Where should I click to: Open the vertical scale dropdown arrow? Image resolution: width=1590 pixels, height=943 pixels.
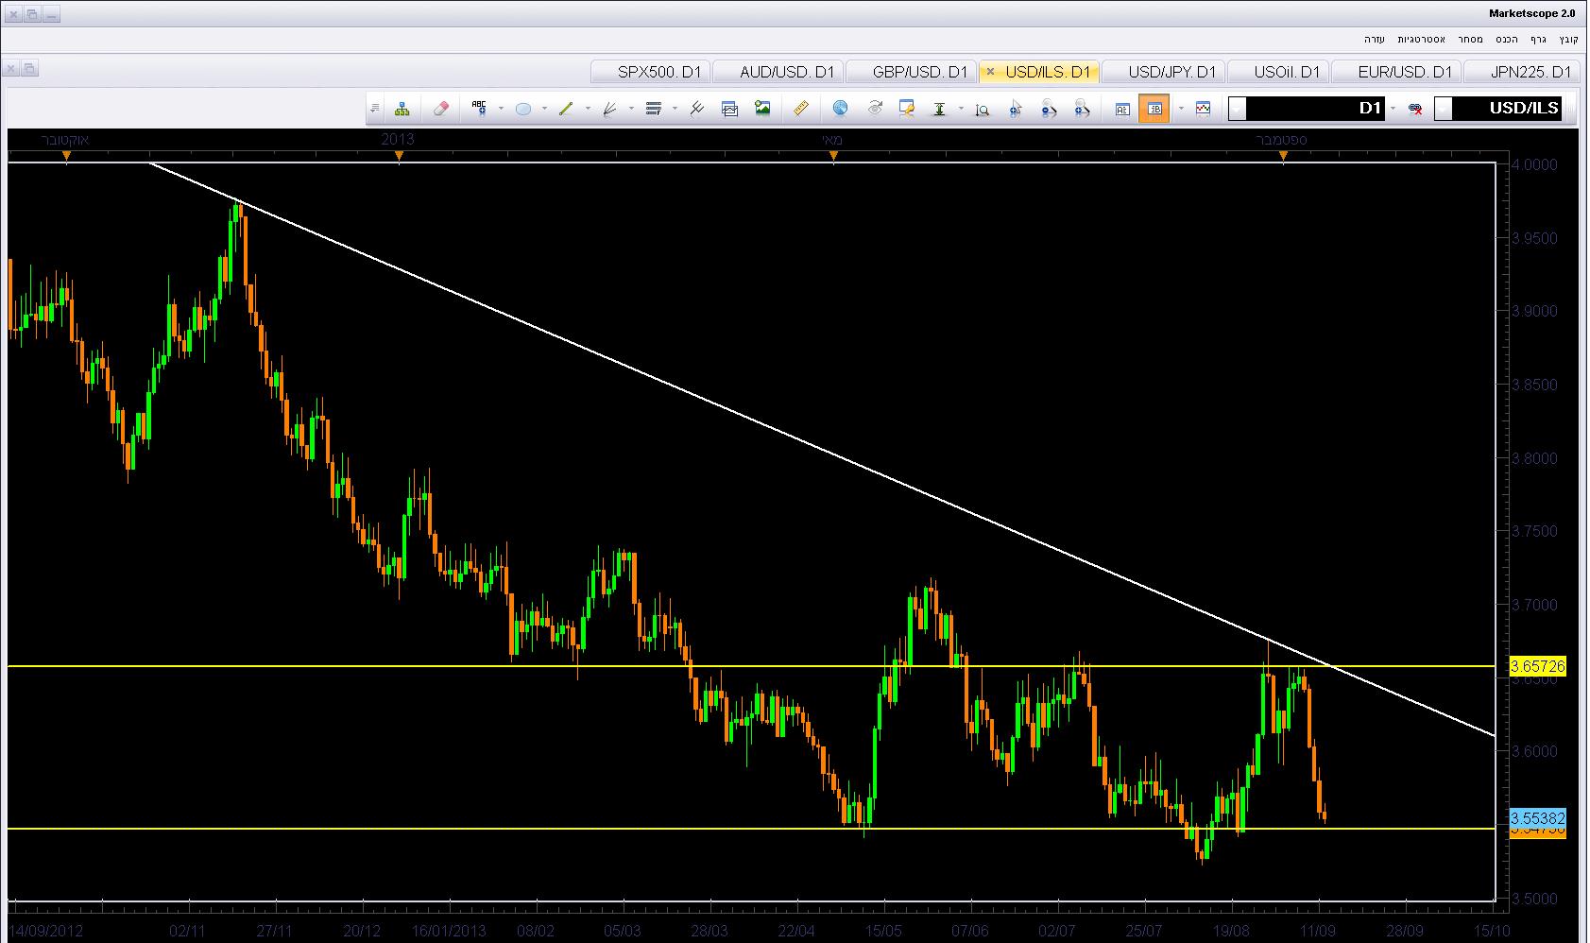coord(961,109)
